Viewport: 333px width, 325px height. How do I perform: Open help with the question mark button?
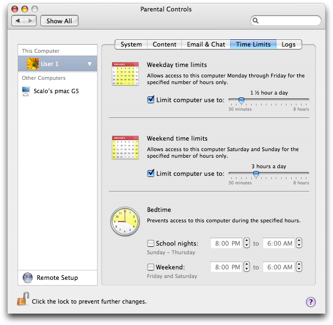pos(311,302)
